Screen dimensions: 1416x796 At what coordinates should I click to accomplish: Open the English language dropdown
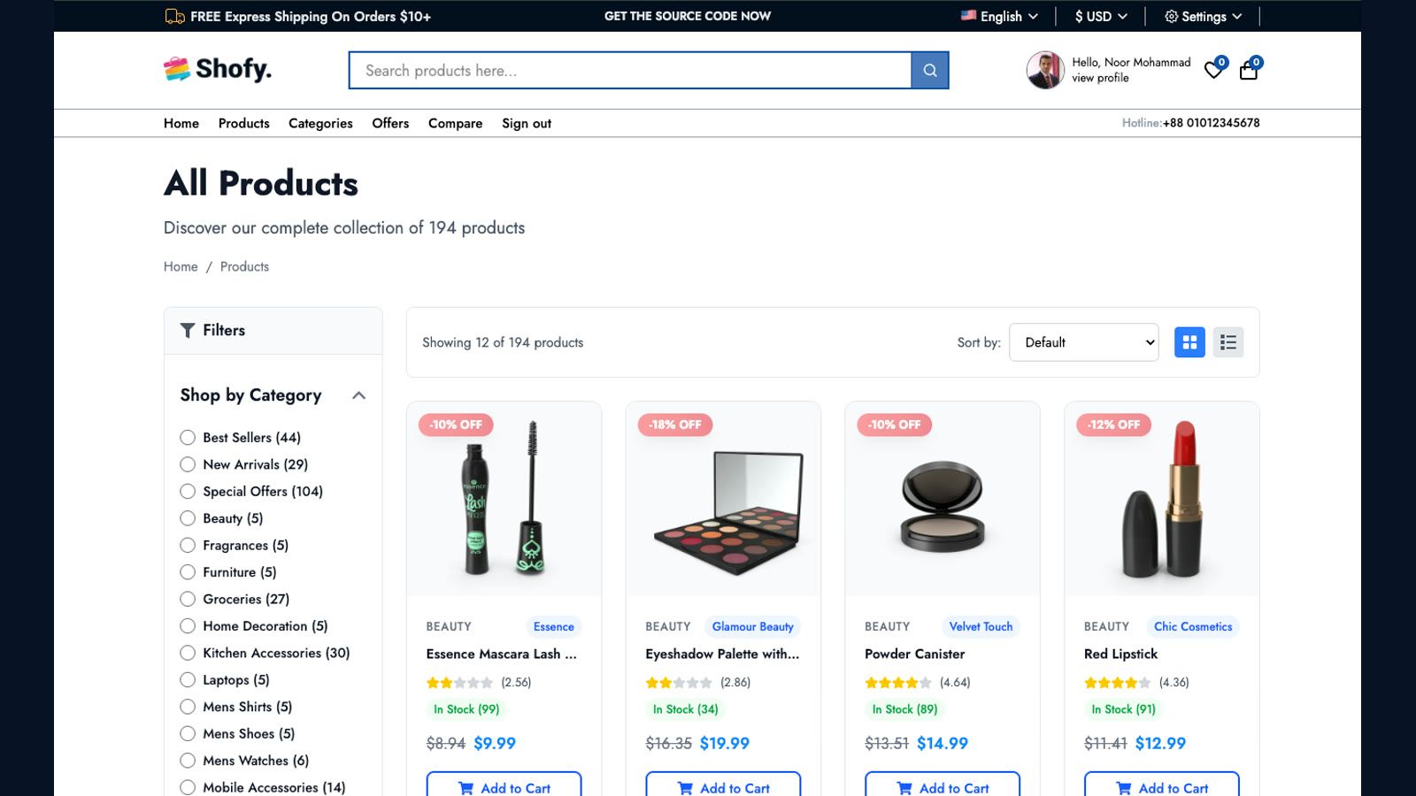1000,16
